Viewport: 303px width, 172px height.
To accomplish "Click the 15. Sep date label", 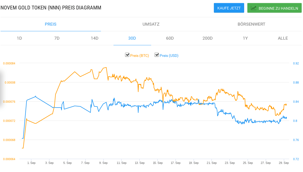I will pos(158,163).
